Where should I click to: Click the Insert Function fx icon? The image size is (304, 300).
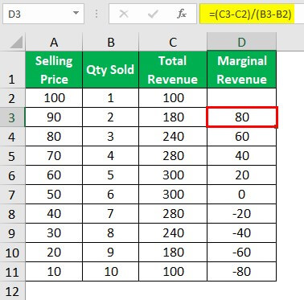click(x=182, y=14)
